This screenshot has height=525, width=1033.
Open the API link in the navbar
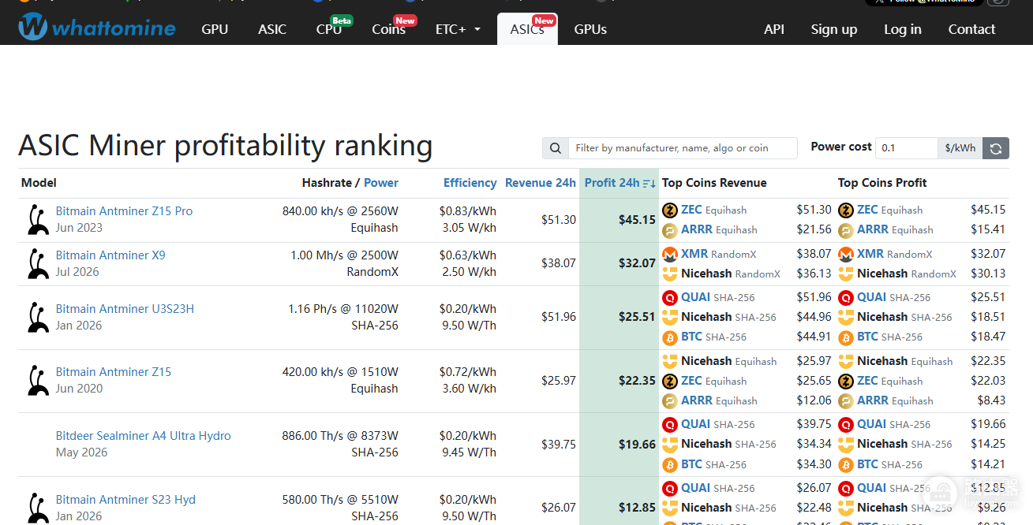(774, 29)
